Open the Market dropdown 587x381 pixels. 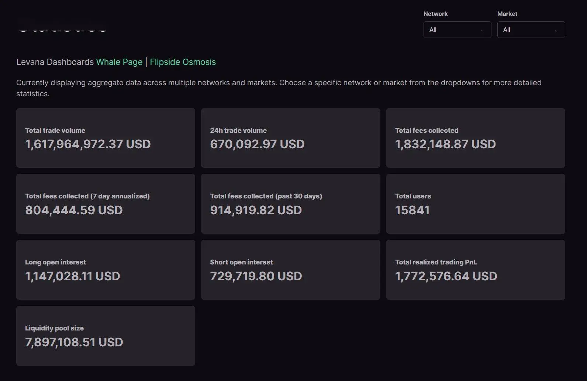coord(531,30)
